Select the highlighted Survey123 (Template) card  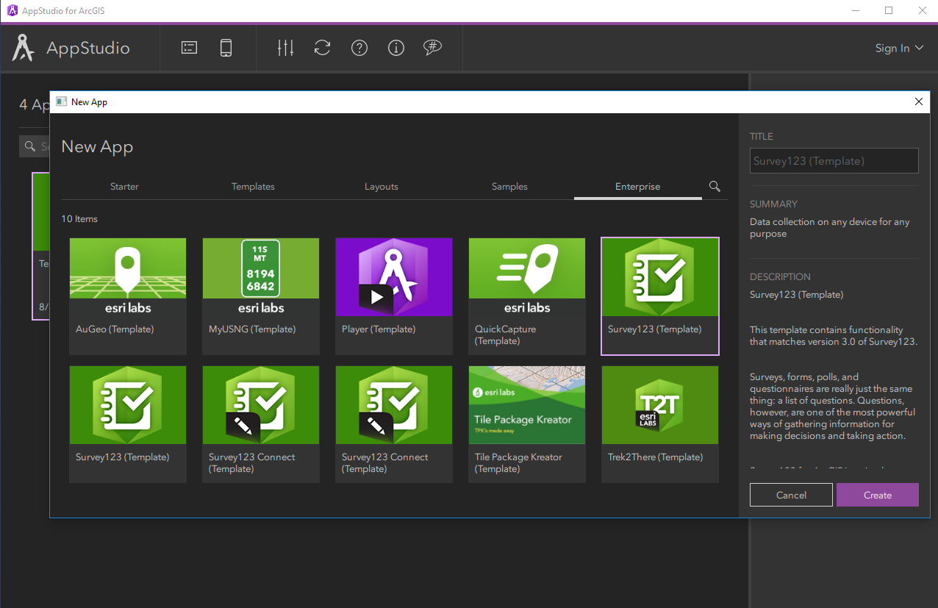pyautogui.click(x=660, y=296)
